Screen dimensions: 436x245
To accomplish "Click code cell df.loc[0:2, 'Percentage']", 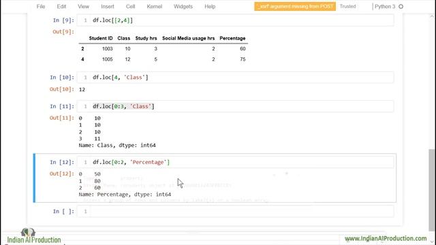I will [x=235, y=162].
